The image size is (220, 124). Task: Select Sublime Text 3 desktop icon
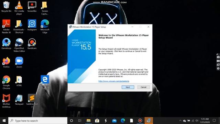tap(32, 101)
